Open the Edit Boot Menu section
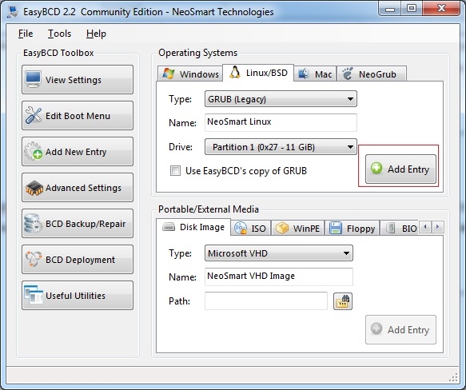This screenshot has height=390, width=466. (78, 116)
